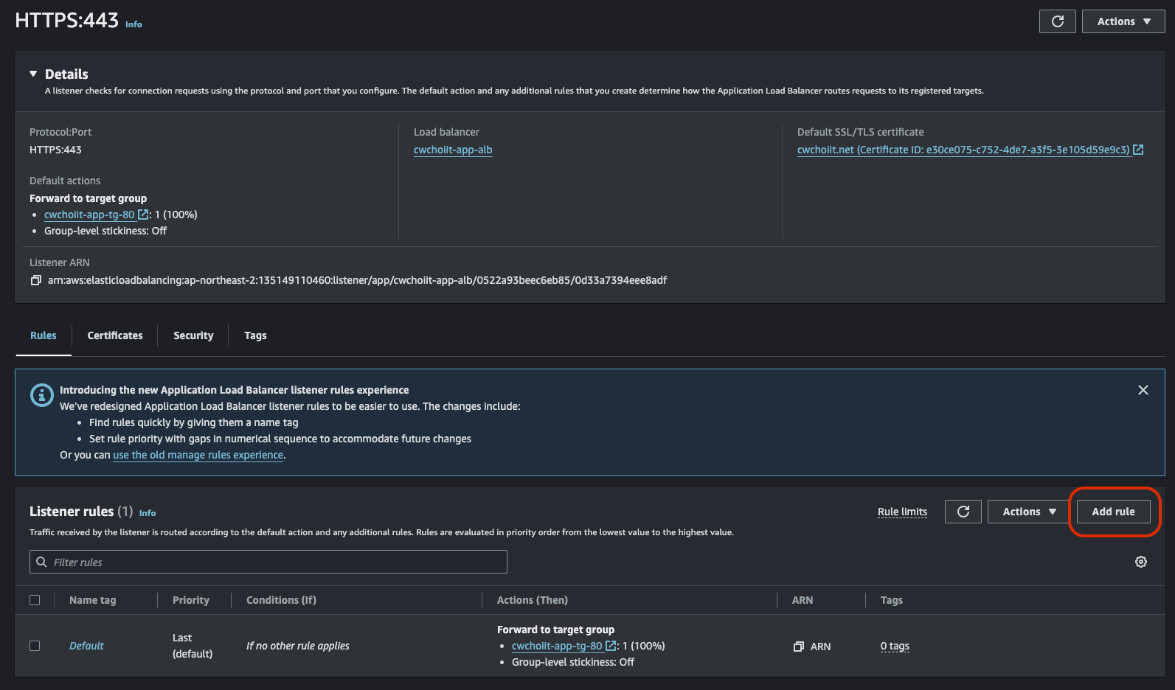The width and height of the screenshot is (1175, 690).
Task: Open Listener rules Actions dropdown
Action: pos(1029,512)
